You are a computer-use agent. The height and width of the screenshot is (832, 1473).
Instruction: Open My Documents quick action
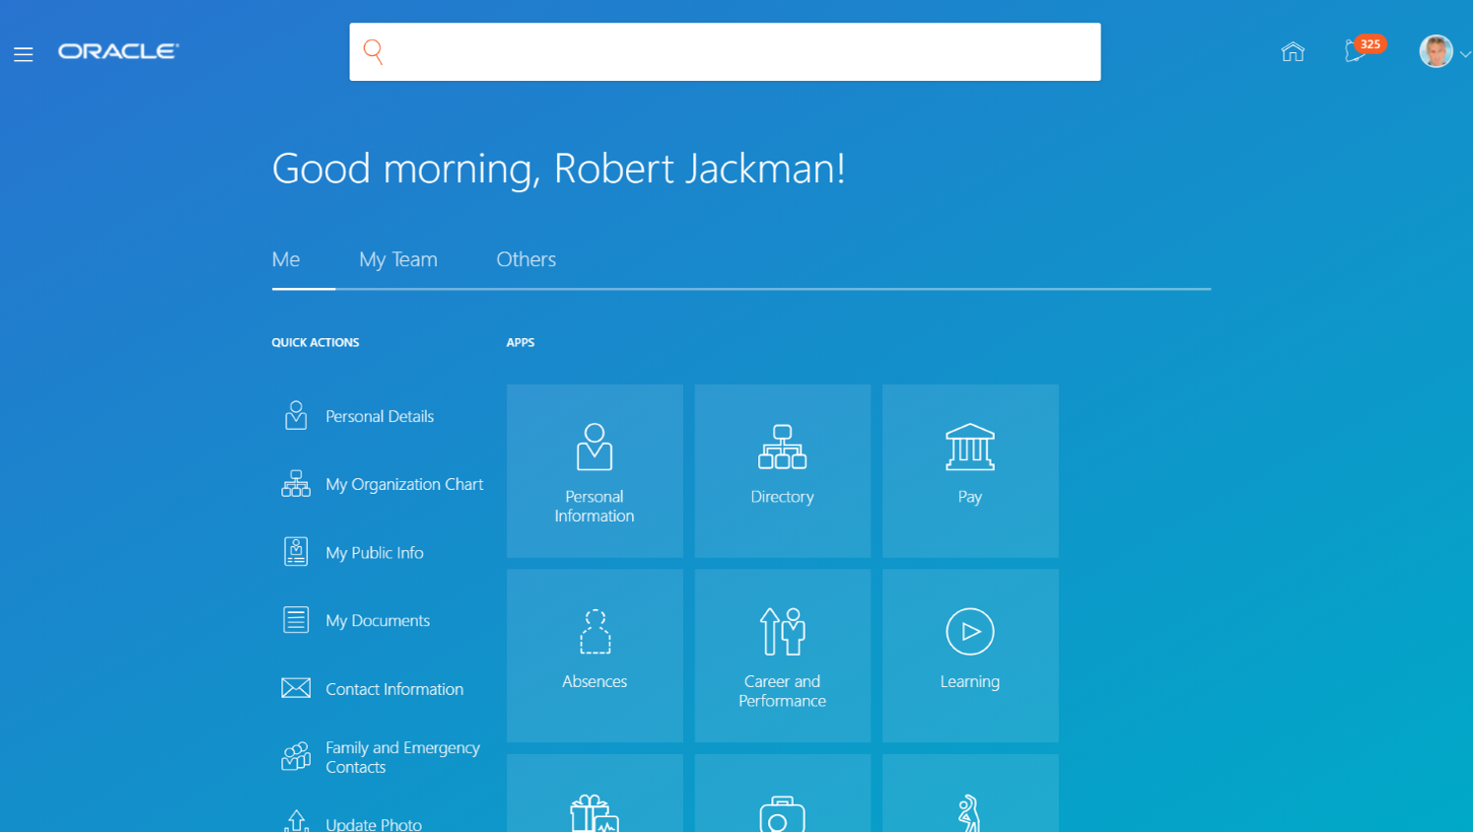(377, 620)
